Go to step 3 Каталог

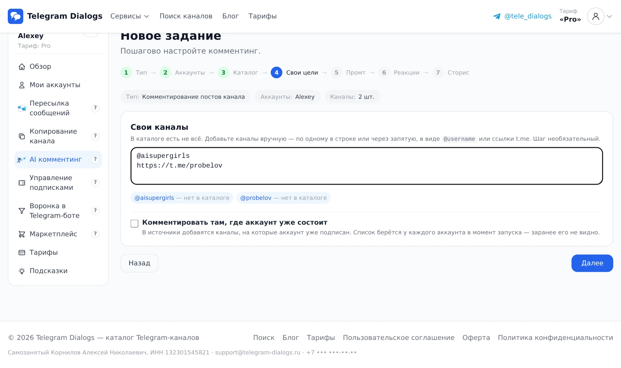[238, 73]
